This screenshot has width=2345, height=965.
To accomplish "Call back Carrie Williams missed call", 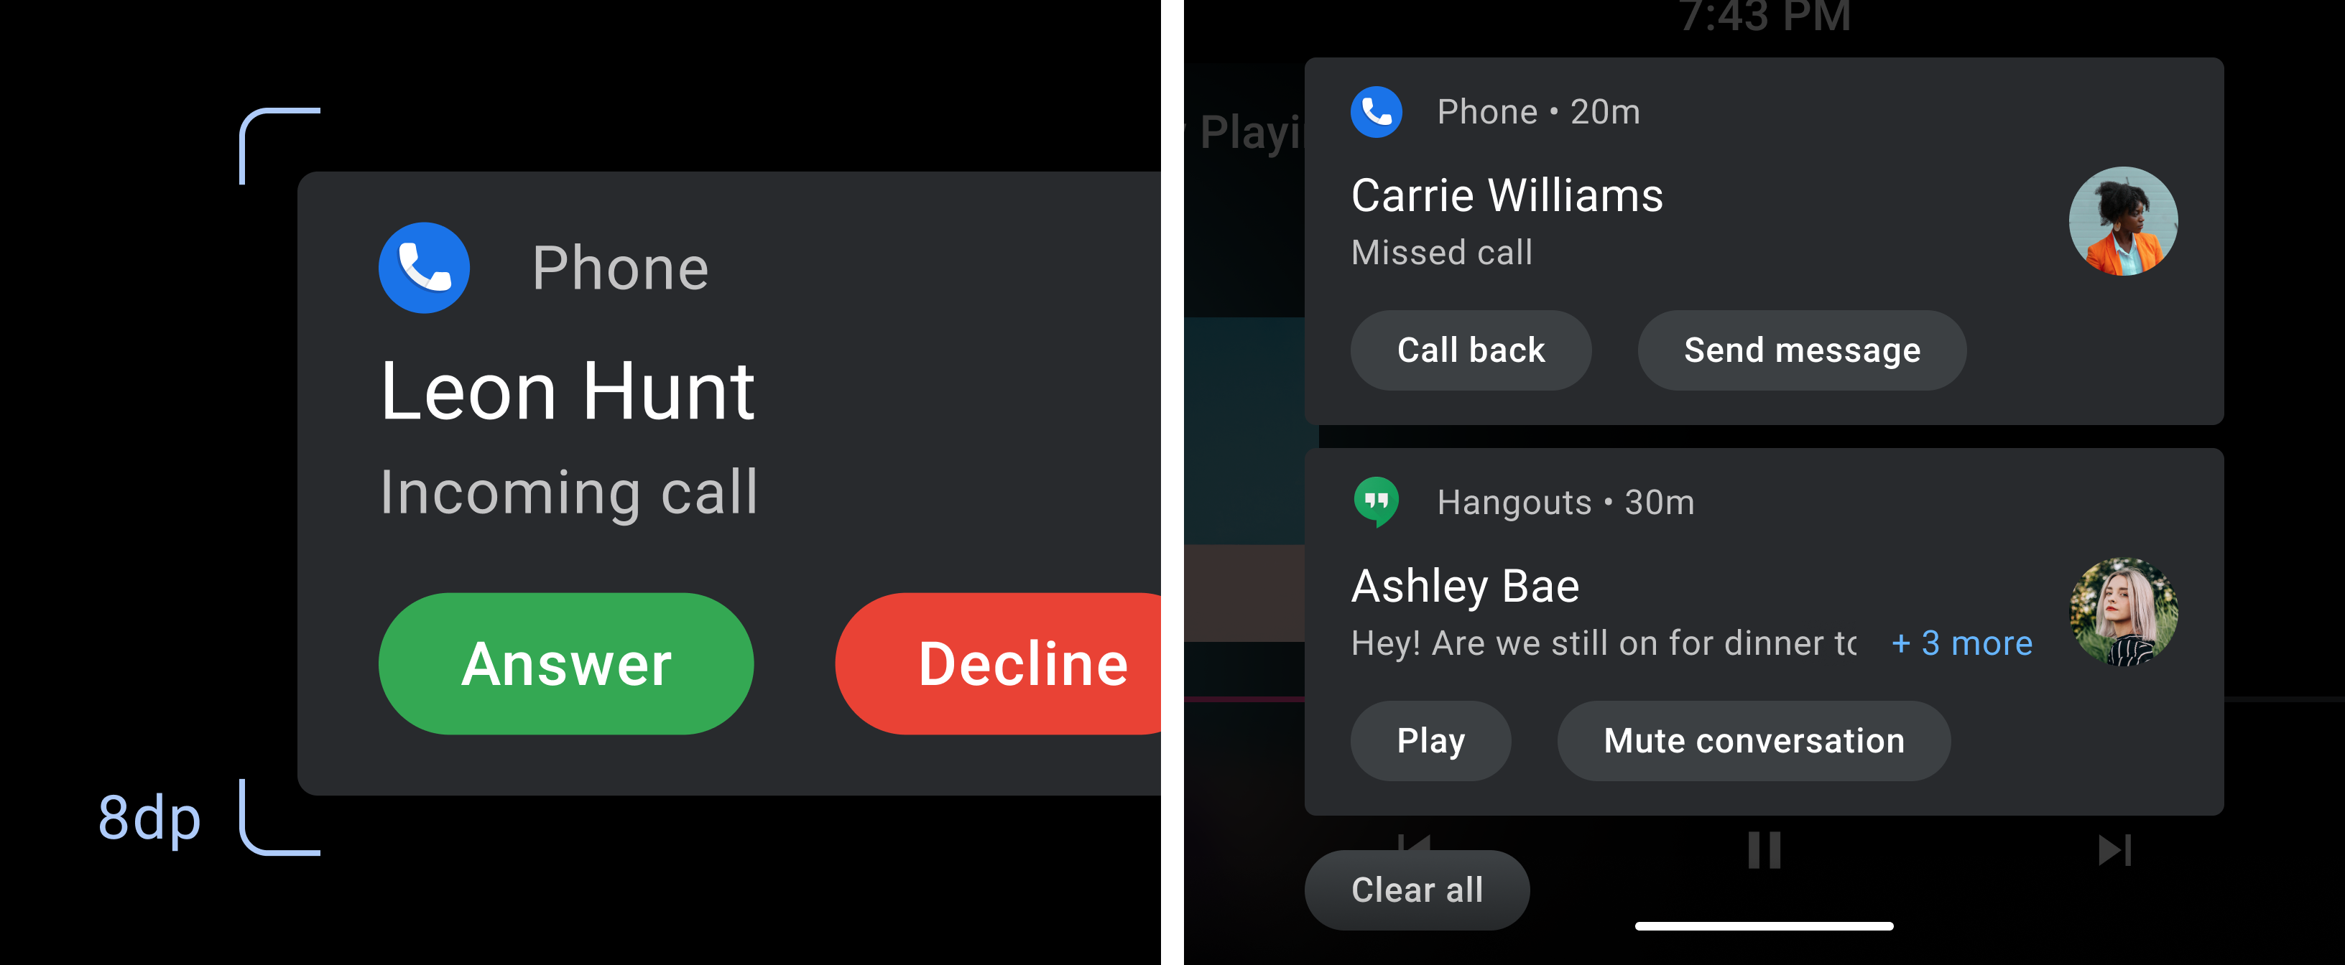I will tap(1473, 350).
